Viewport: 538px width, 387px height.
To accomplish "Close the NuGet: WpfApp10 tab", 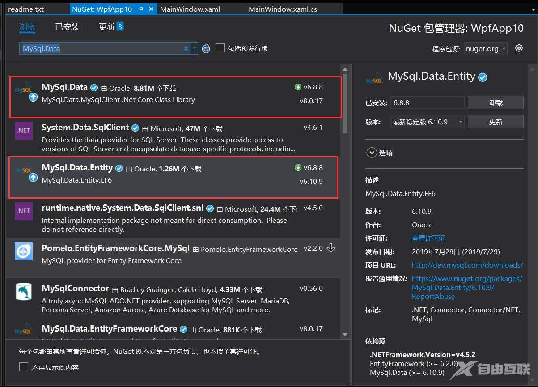I will tap(151, 9).
